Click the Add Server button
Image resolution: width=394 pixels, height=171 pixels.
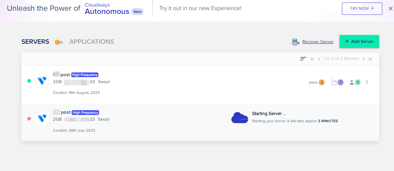click(359, 41)
